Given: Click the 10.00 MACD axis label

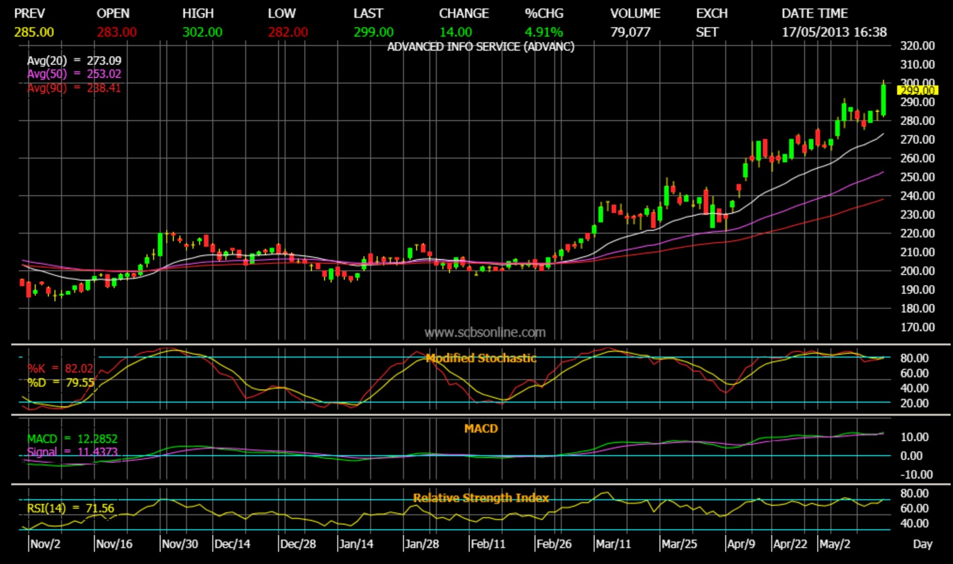Looking at the screenshot, I should pyautogui.click(x=914, y=437).
